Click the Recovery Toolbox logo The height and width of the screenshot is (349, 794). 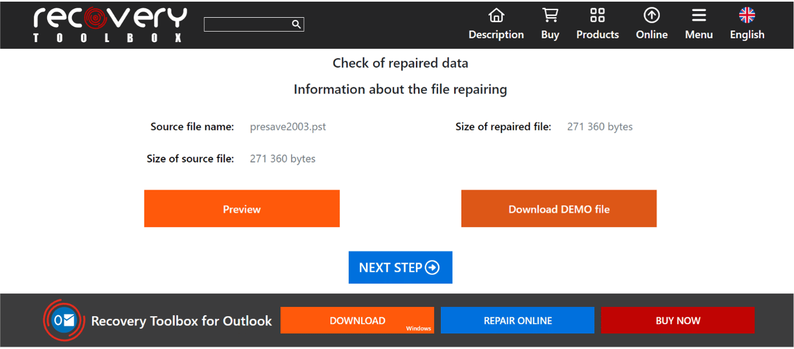tap(110, 25)
